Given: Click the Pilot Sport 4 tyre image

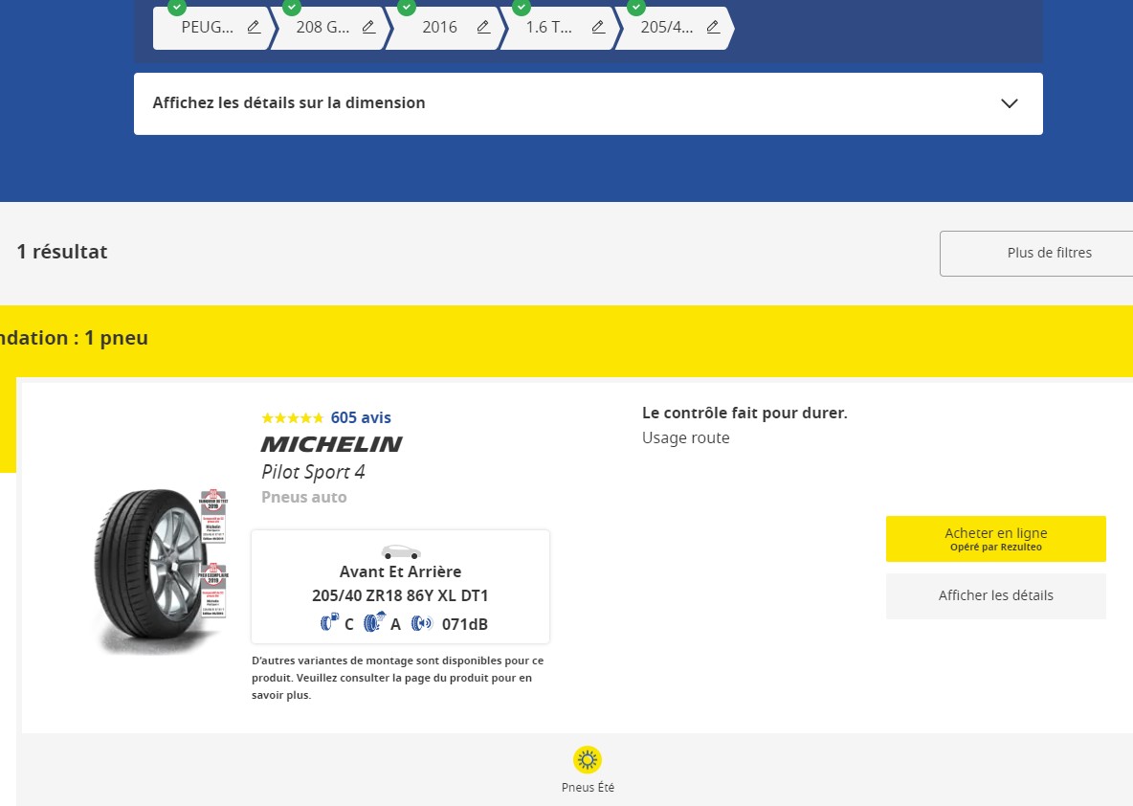Looking at the screenshot, I should click(153, 570).
